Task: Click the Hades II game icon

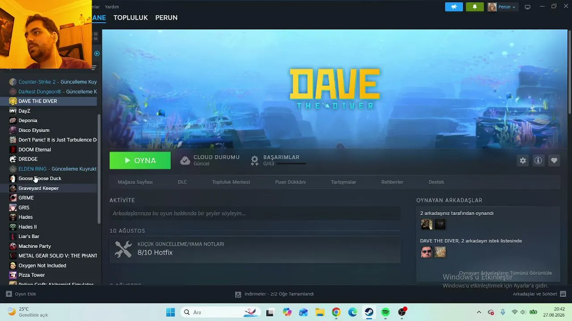Action: pos(13,227)
